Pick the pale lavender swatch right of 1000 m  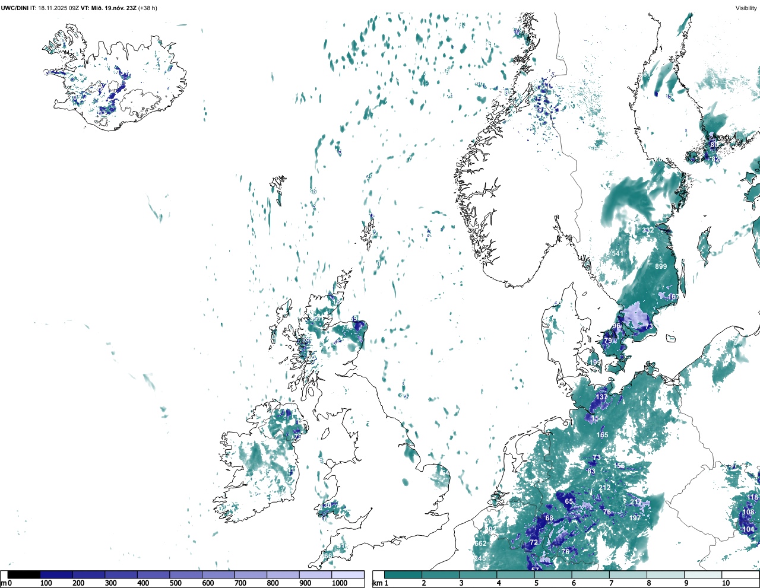[347, 574]
